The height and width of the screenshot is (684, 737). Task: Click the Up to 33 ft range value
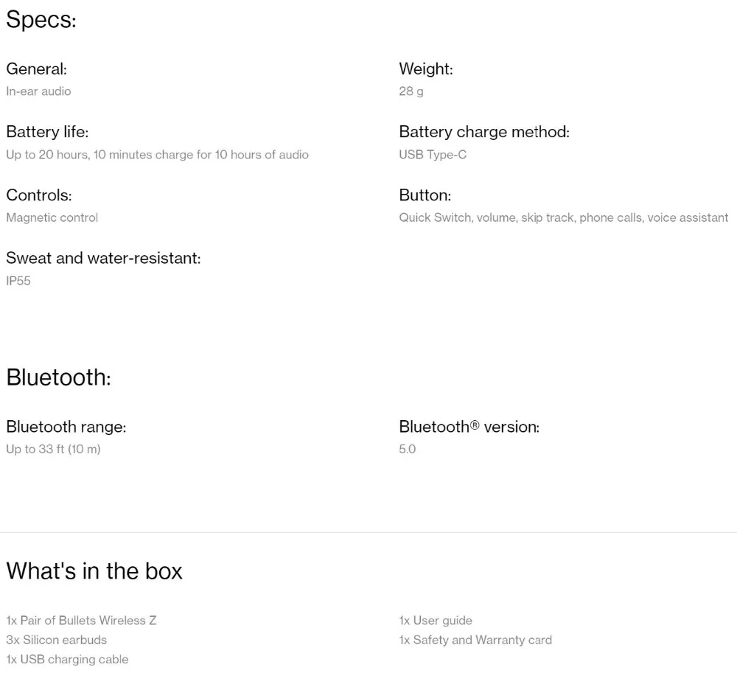53,449
